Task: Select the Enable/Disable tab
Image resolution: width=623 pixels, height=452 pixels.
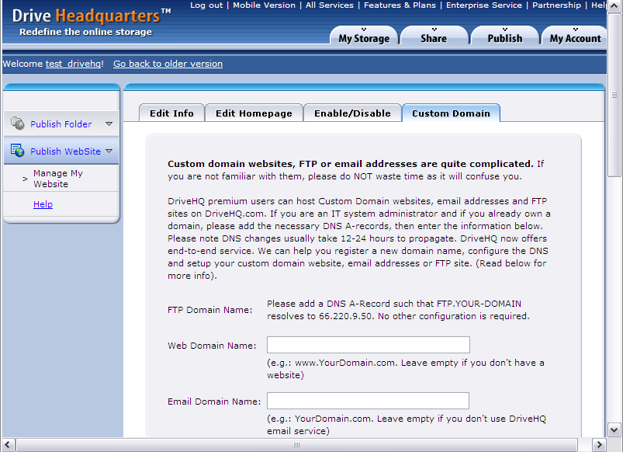Action: tap(352, 113)
